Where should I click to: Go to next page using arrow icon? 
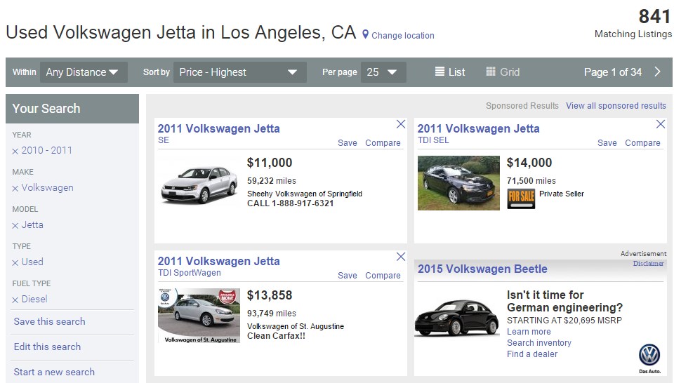(x=657, y=72)
